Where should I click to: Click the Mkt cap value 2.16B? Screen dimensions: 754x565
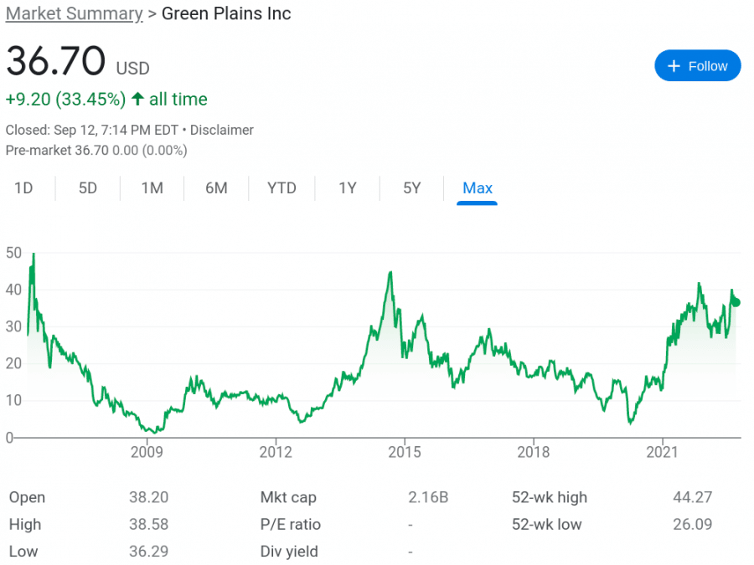pos(428,496)
